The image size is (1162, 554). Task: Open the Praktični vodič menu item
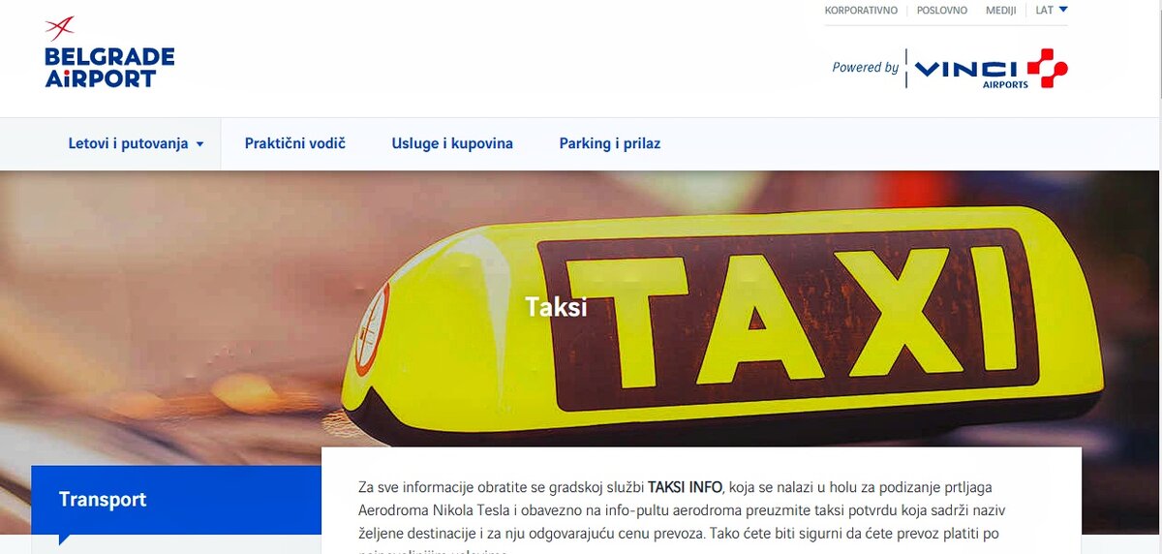pos(294,143)
